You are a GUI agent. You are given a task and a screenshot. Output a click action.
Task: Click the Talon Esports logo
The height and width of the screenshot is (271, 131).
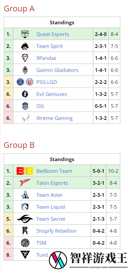(x=25, y=183)
